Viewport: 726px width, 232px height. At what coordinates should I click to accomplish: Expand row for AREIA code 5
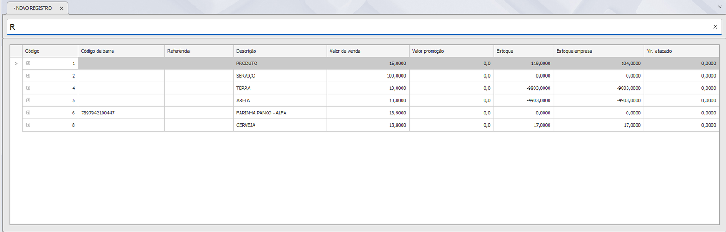coord(28,100)
